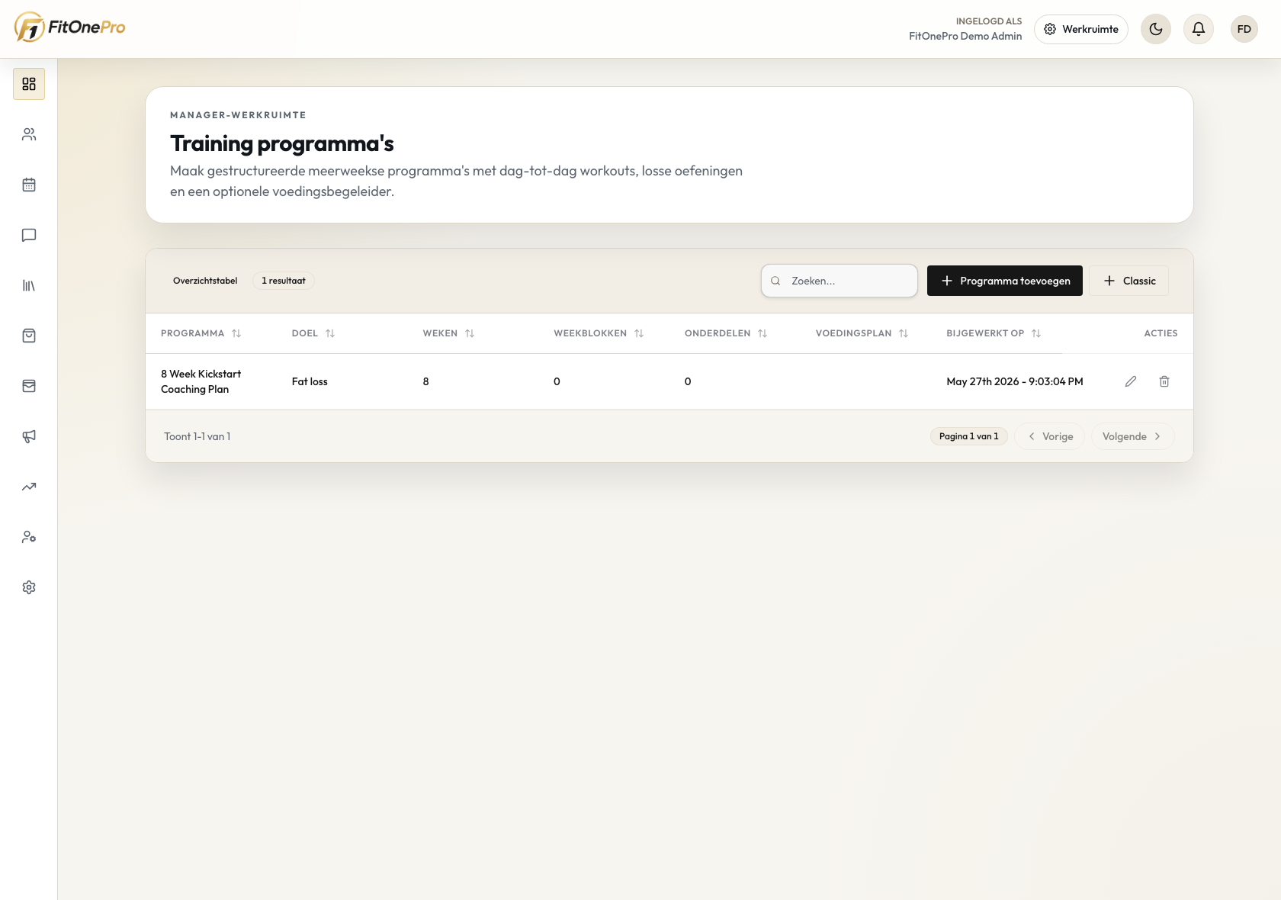The width and height of the screenshot is (1281, 900).
Task: Open the chat message icon in sidebar
Action: click(x=29, y=235)
